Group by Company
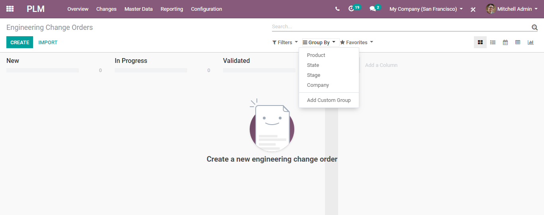This screenshot has width=544, height=215. tap(329, 85)
